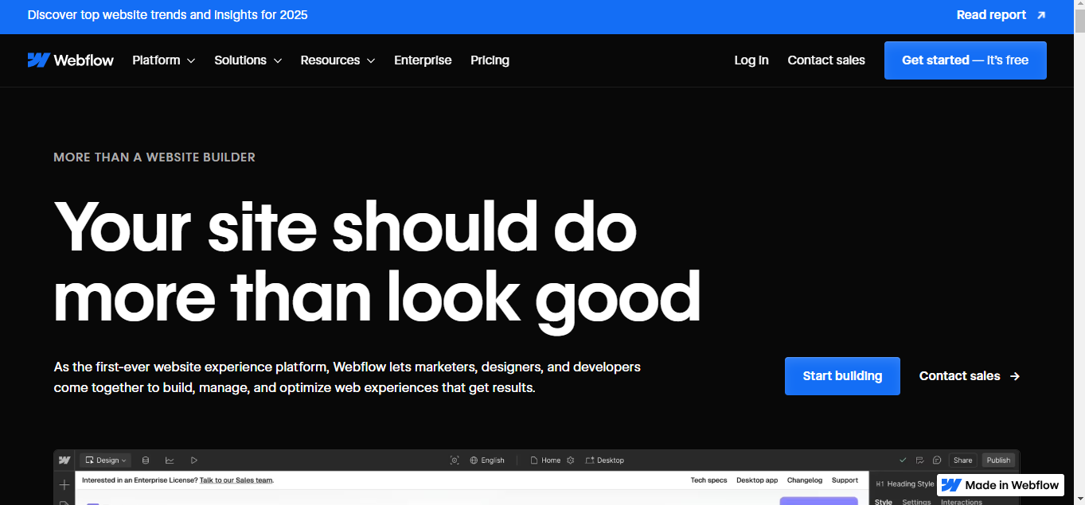Click the Log in link

point(751,60)
